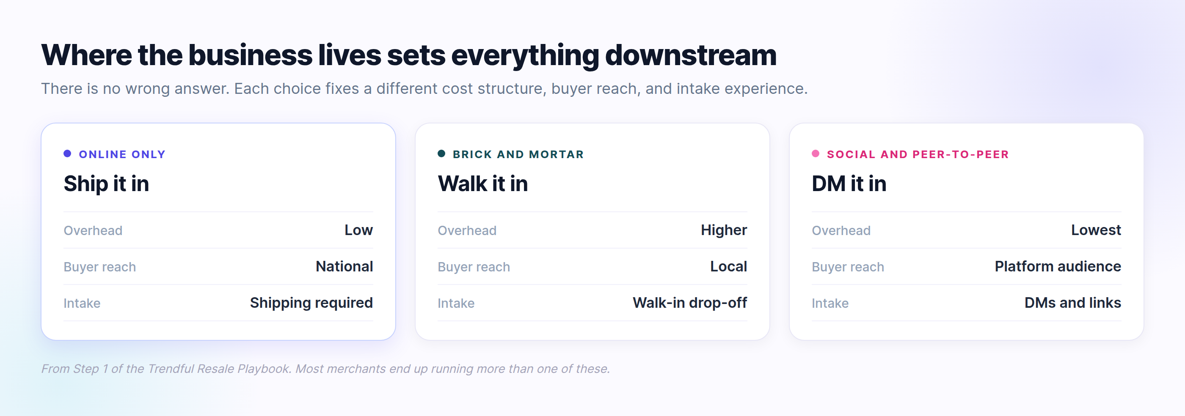This screenshot has height=416, width=1185.
Task: Click the purple dot beside Online Only
Action: click(67, 153)
